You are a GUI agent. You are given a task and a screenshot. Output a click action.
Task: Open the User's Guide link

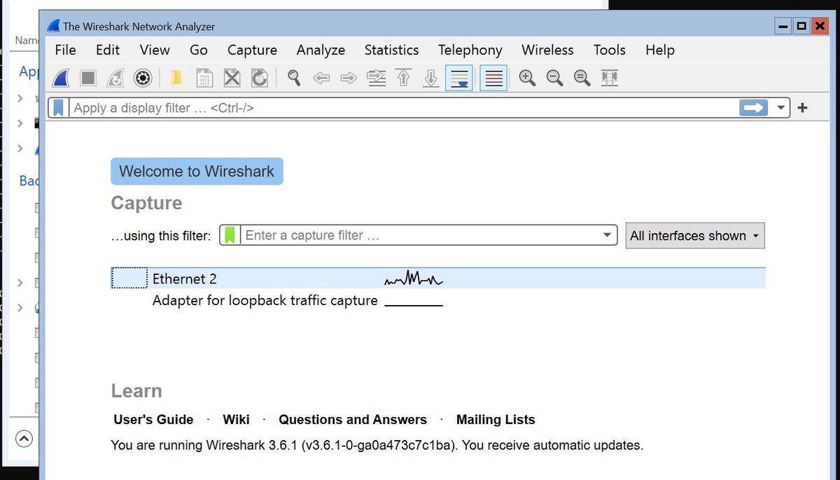tap(153, 420)
